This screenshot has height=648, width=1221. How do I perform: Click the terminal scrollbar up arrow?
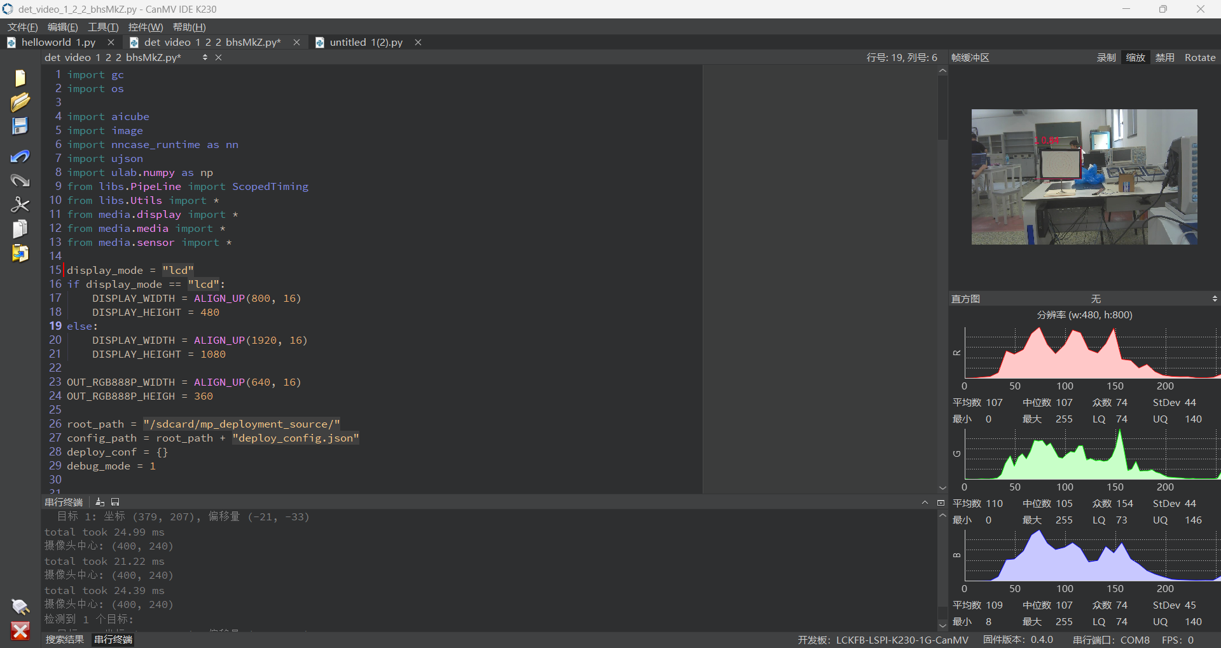click(942, 515)
